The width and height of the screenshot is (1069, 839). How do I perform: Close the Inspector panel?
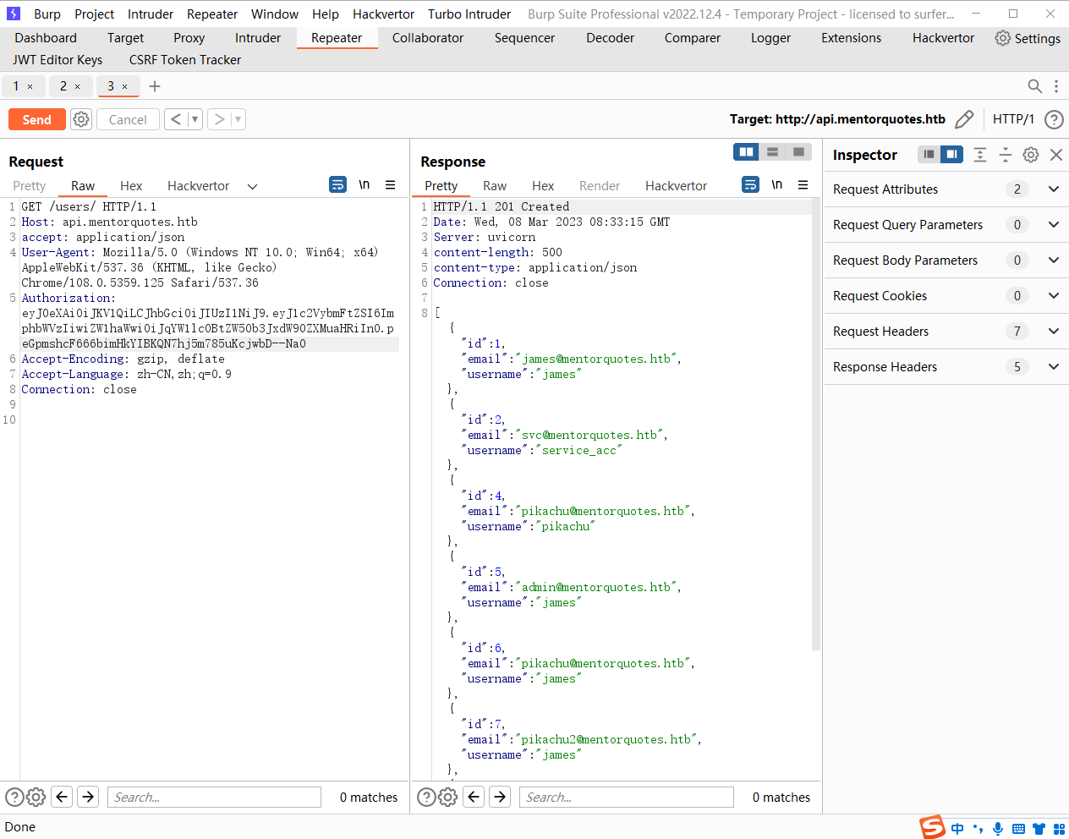coord(1056,154)
